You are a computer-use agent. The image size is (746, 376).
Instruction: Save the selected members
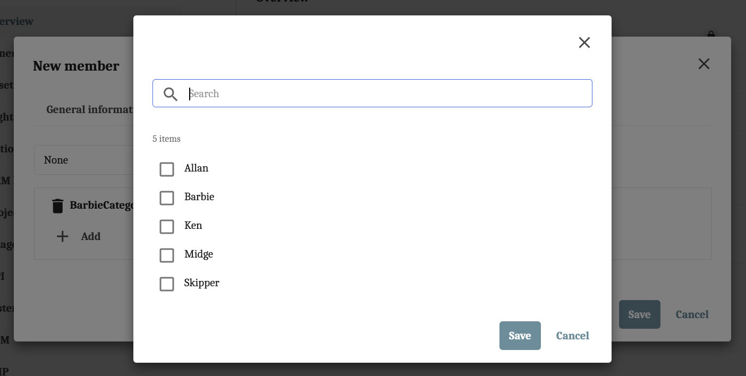pos(520,336)
